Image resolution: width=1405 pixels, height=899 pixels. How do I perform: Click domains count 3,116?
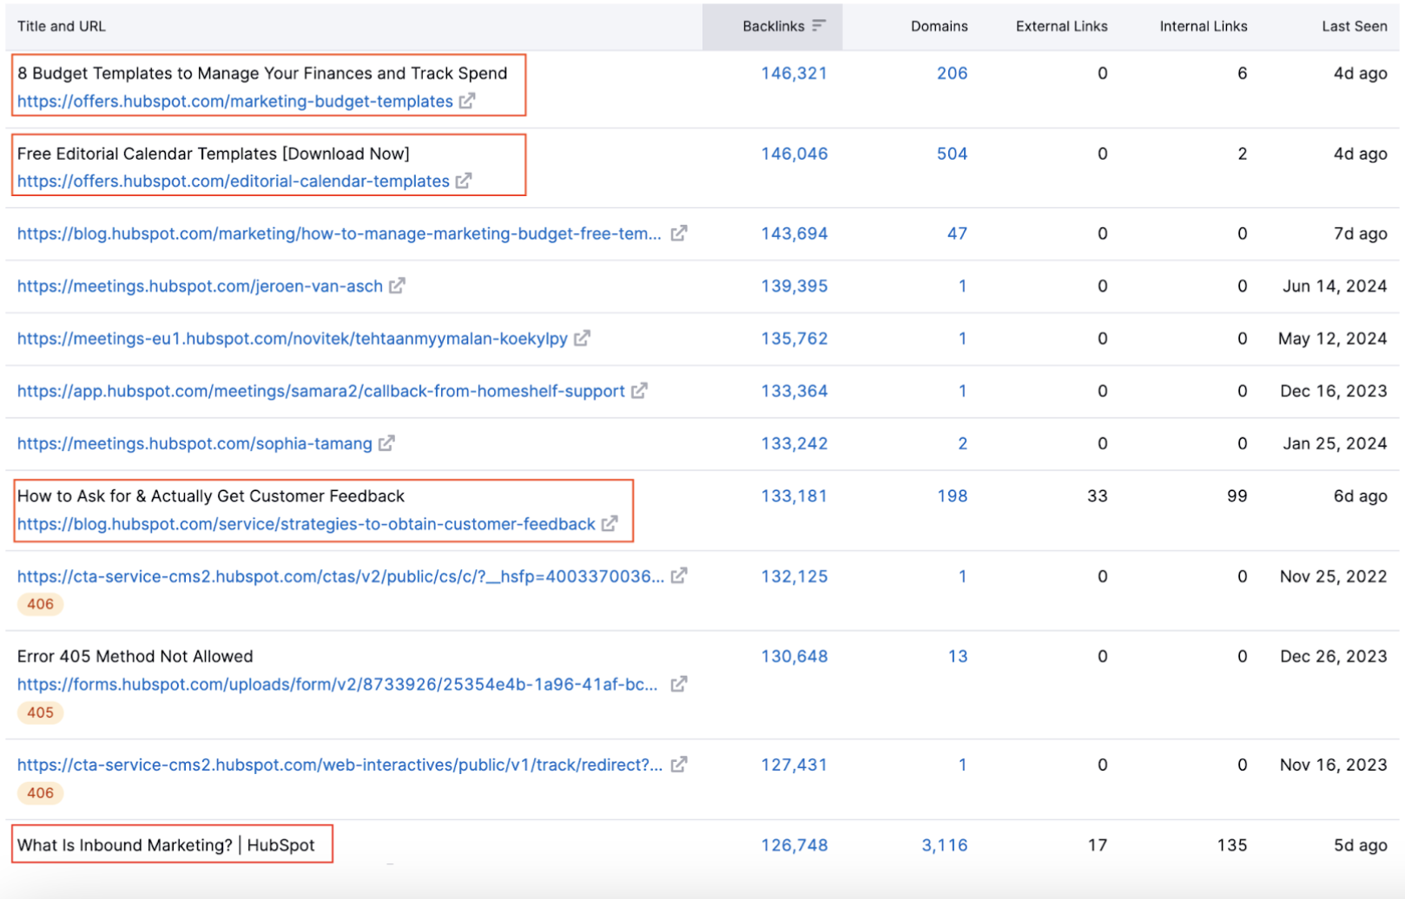(x=944, y=845)
